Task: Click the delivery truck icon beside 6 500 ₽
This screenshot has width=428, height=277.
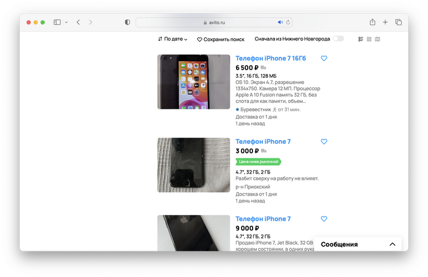Action: 264,68
